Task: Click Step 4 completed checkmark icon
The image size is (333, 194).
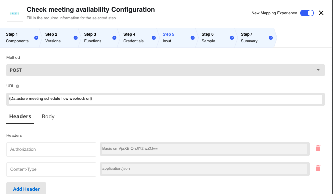Action: (x=154, y=38)
